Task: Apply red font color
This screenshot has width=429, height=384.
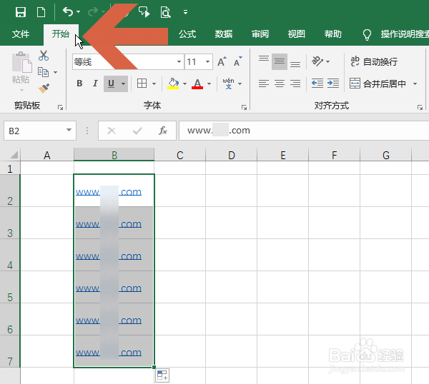Action: [197, 84]
